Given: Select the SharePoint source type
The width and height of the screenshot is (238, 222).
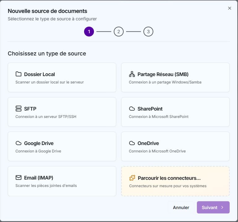Looking at the screenshot, I should tap(175, 112).
